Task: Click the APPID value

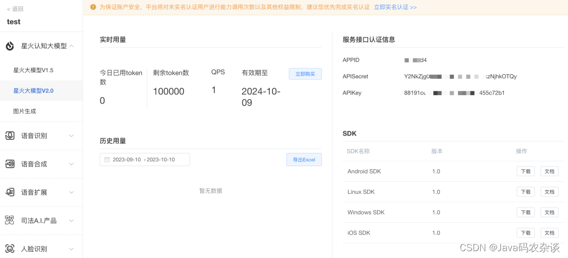Action: pos(415,60)
